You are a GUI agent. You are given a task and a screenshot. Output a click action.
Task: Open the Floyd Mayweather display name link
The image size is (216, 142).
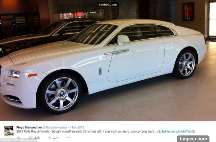pos(29,127)
